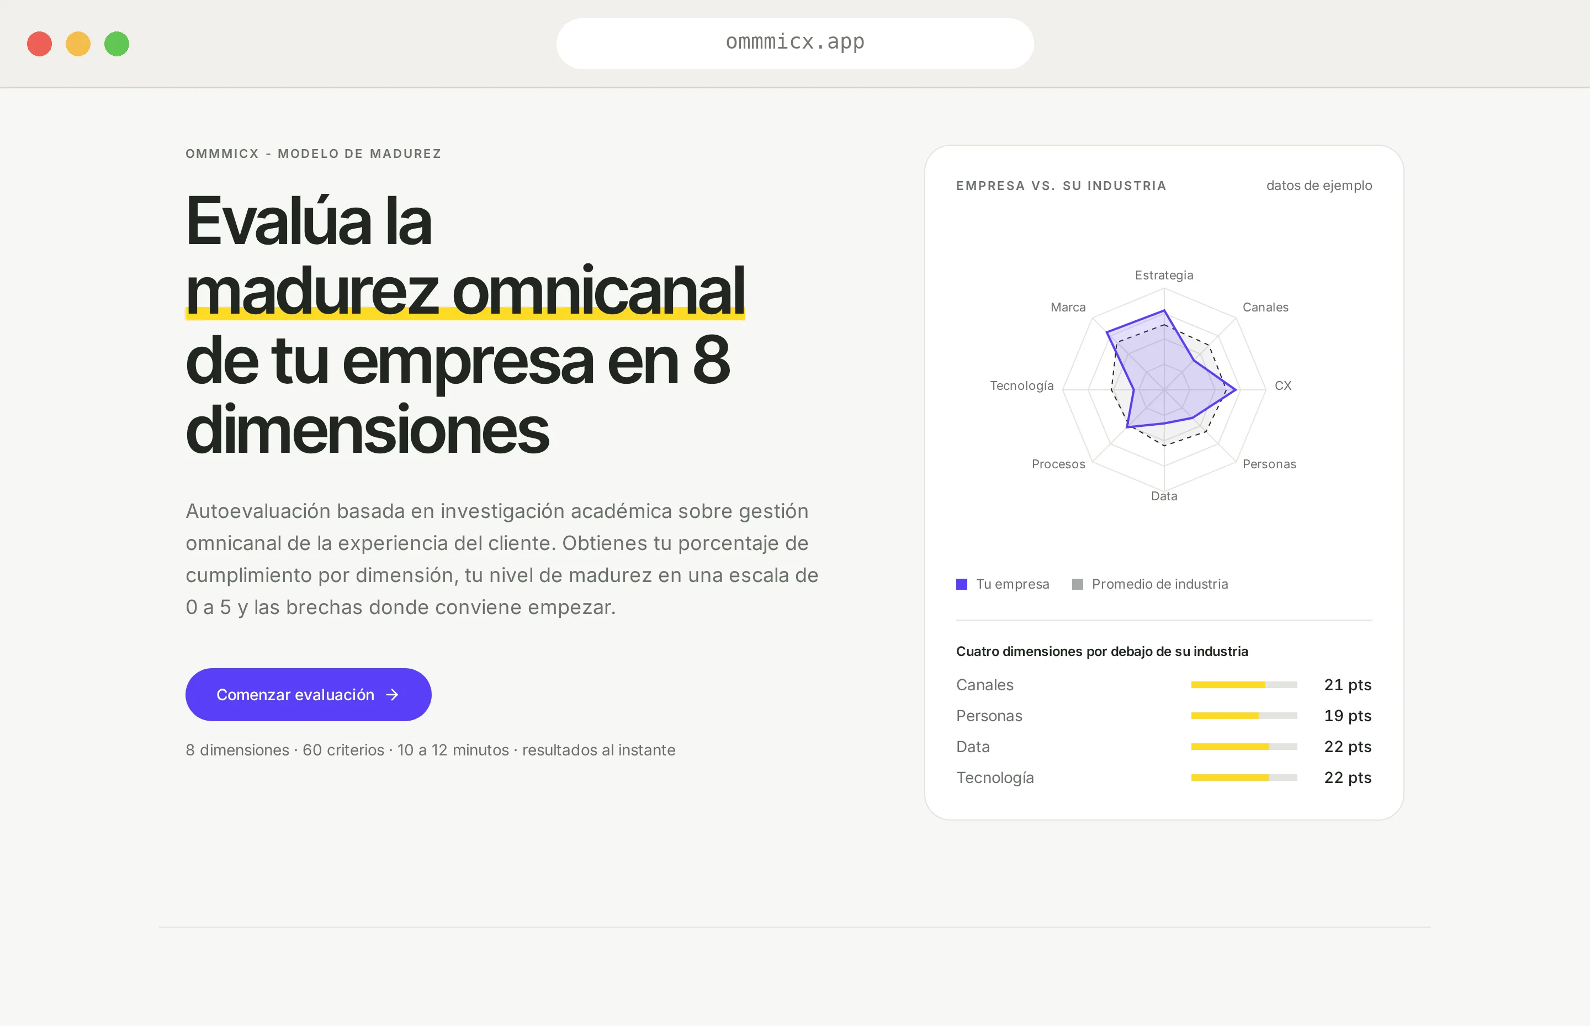1590x1026 pixels.
Task: Click the Tecnología label beside radar chart
Action: [1022, 386]
